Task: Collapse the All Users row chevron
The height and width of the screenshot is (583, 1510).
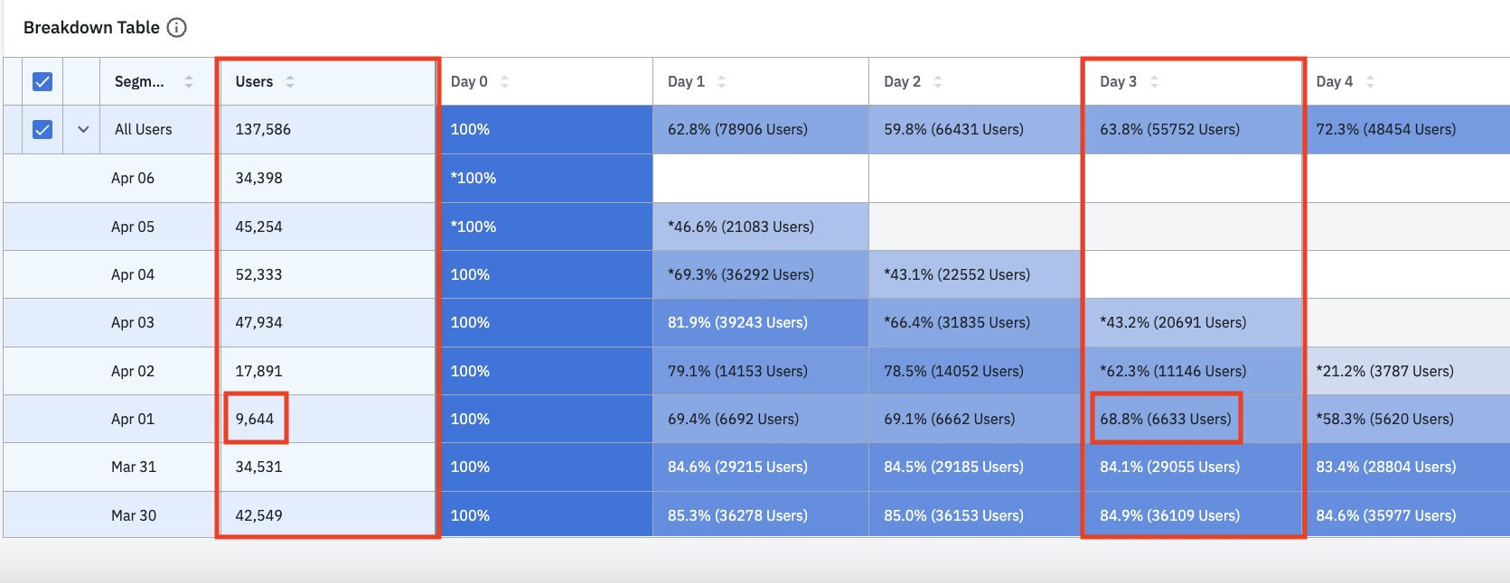Action: click(x=83, y=130)
